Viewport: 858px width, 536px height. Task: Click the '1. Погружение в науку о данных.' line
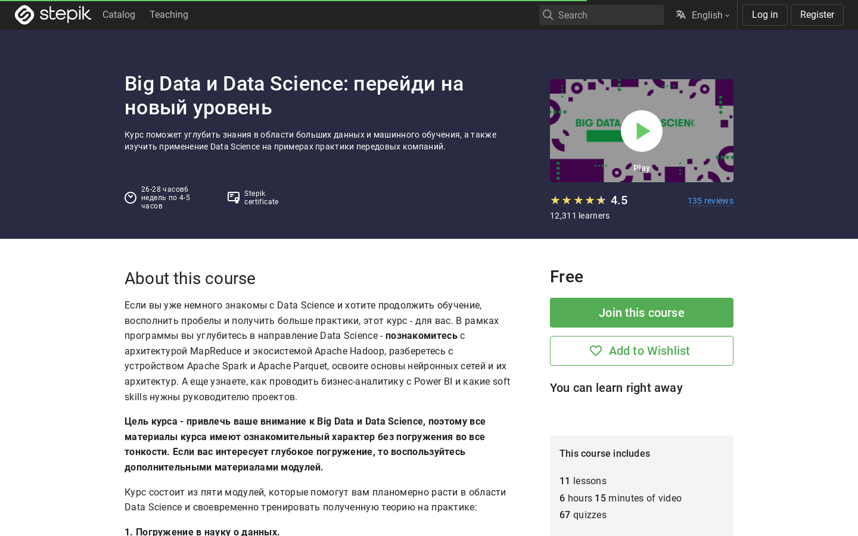(202, 531)
